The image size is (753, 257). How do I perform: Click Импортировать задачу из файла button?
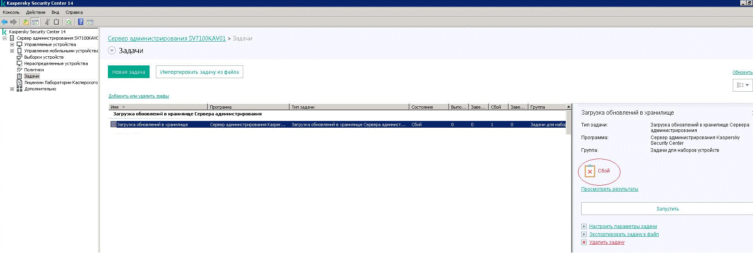click(199, 72)
